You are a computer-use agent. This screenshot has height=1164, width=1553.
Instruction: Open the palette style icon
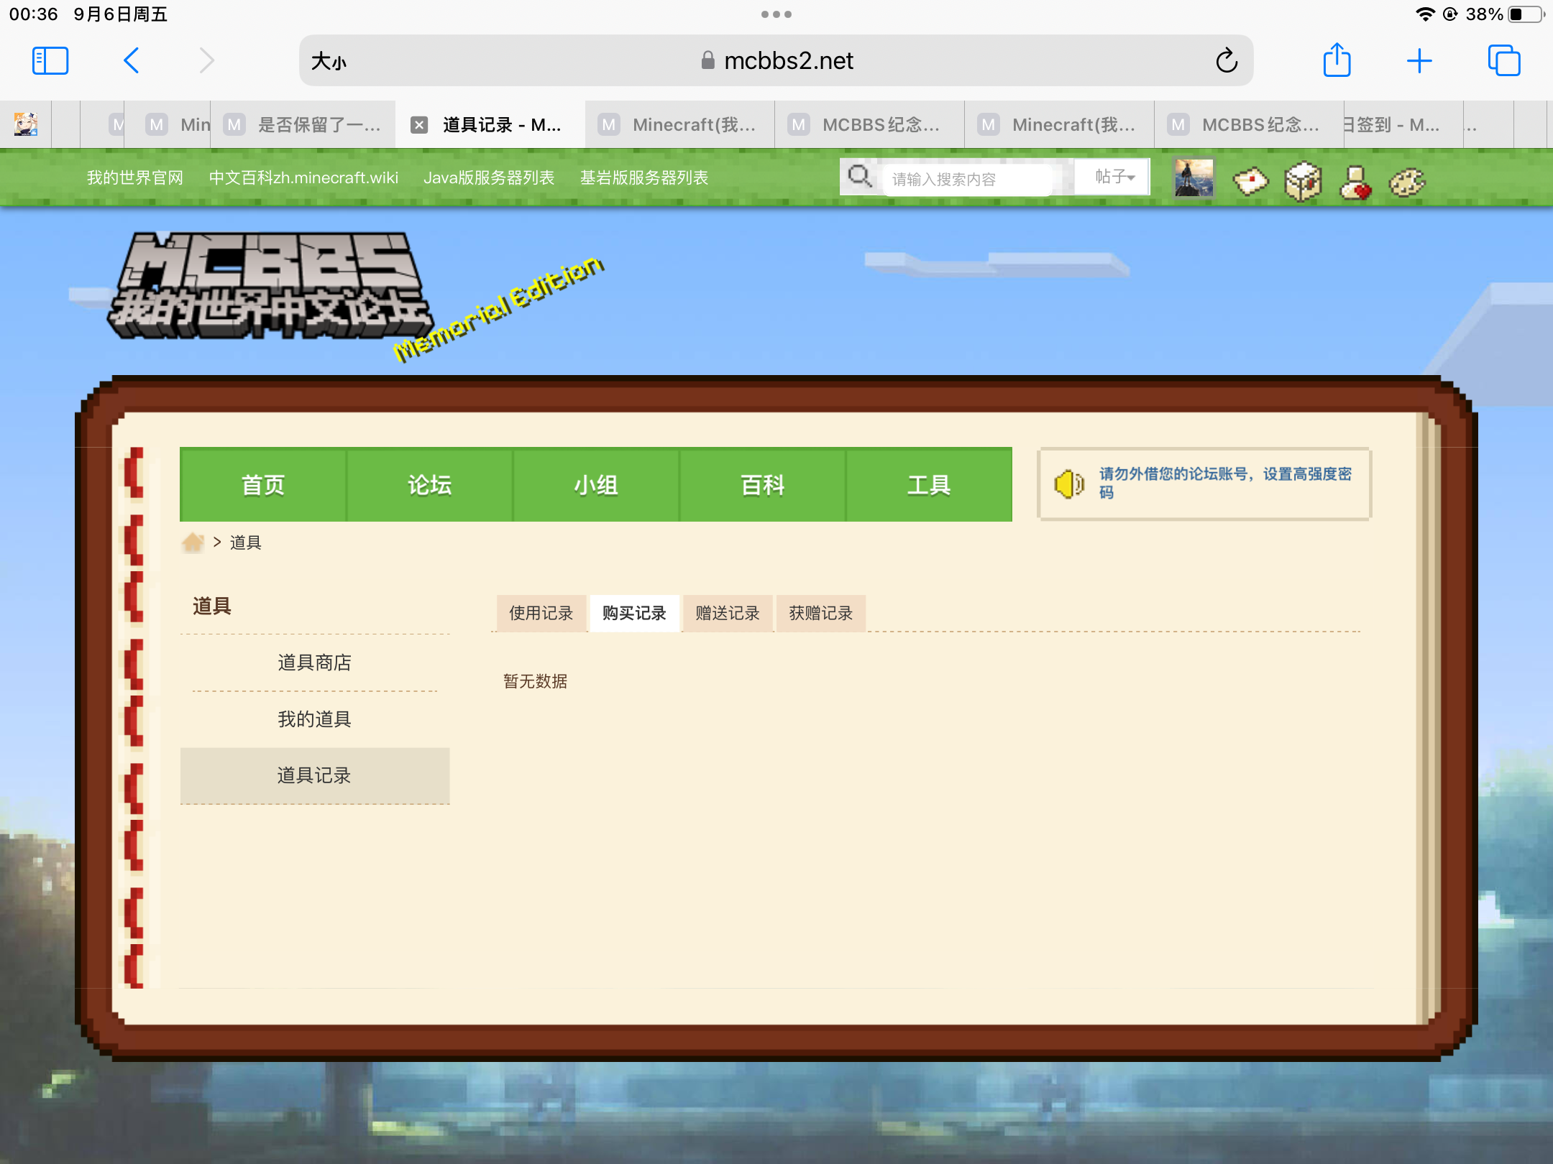click(1407, 183)
